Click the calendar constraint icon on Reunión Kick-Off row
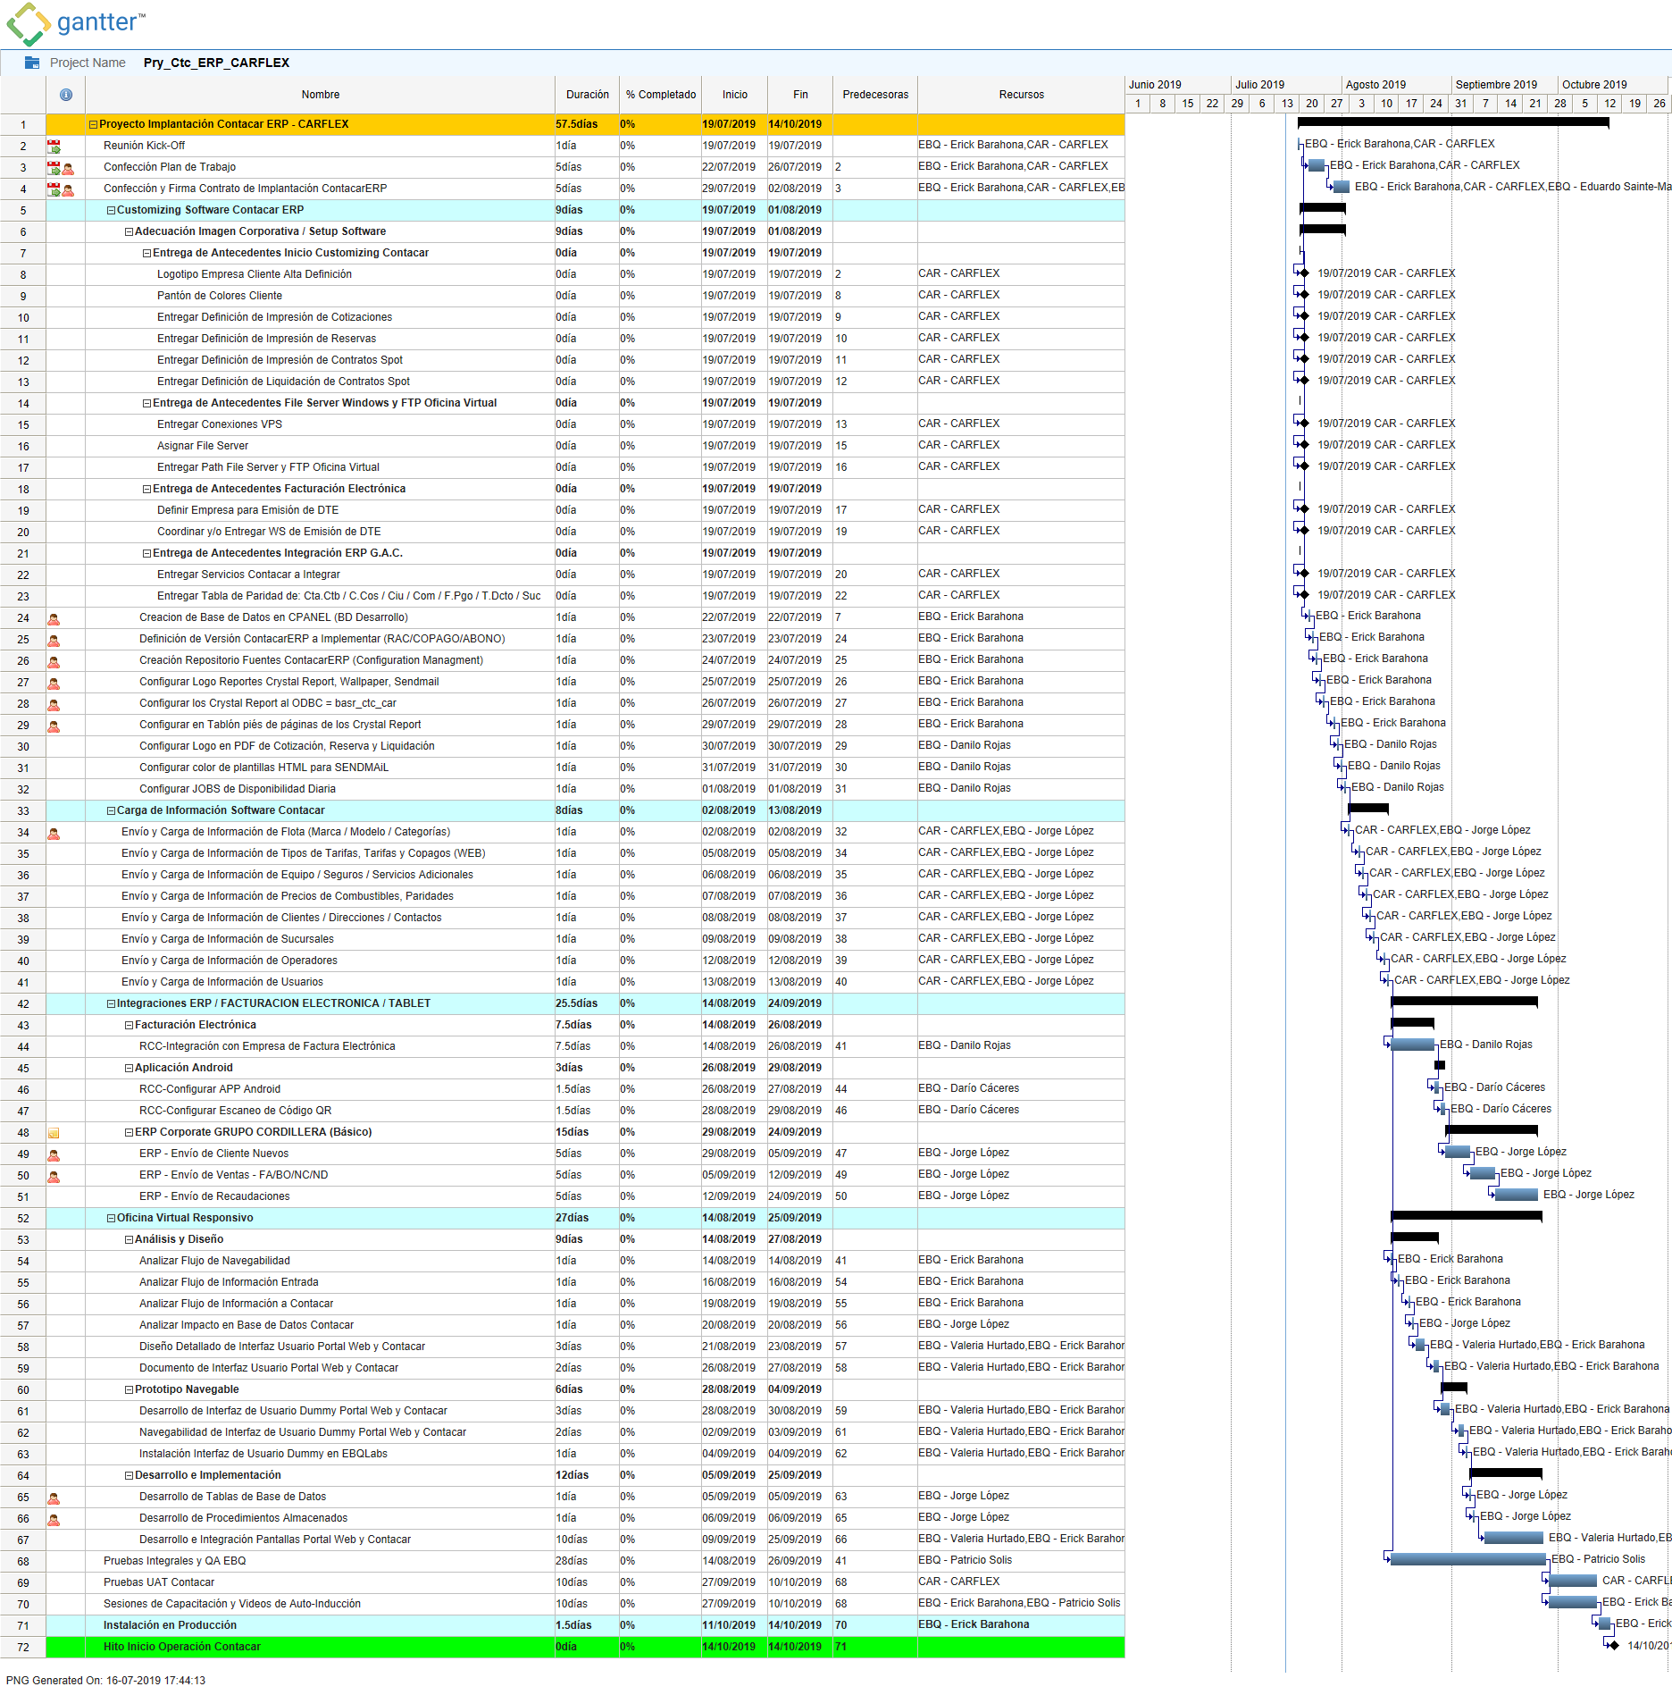 pos(54,147)
